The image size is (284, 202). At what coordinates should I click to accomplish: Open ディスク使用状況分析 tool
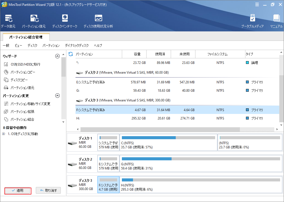(98, 21)
